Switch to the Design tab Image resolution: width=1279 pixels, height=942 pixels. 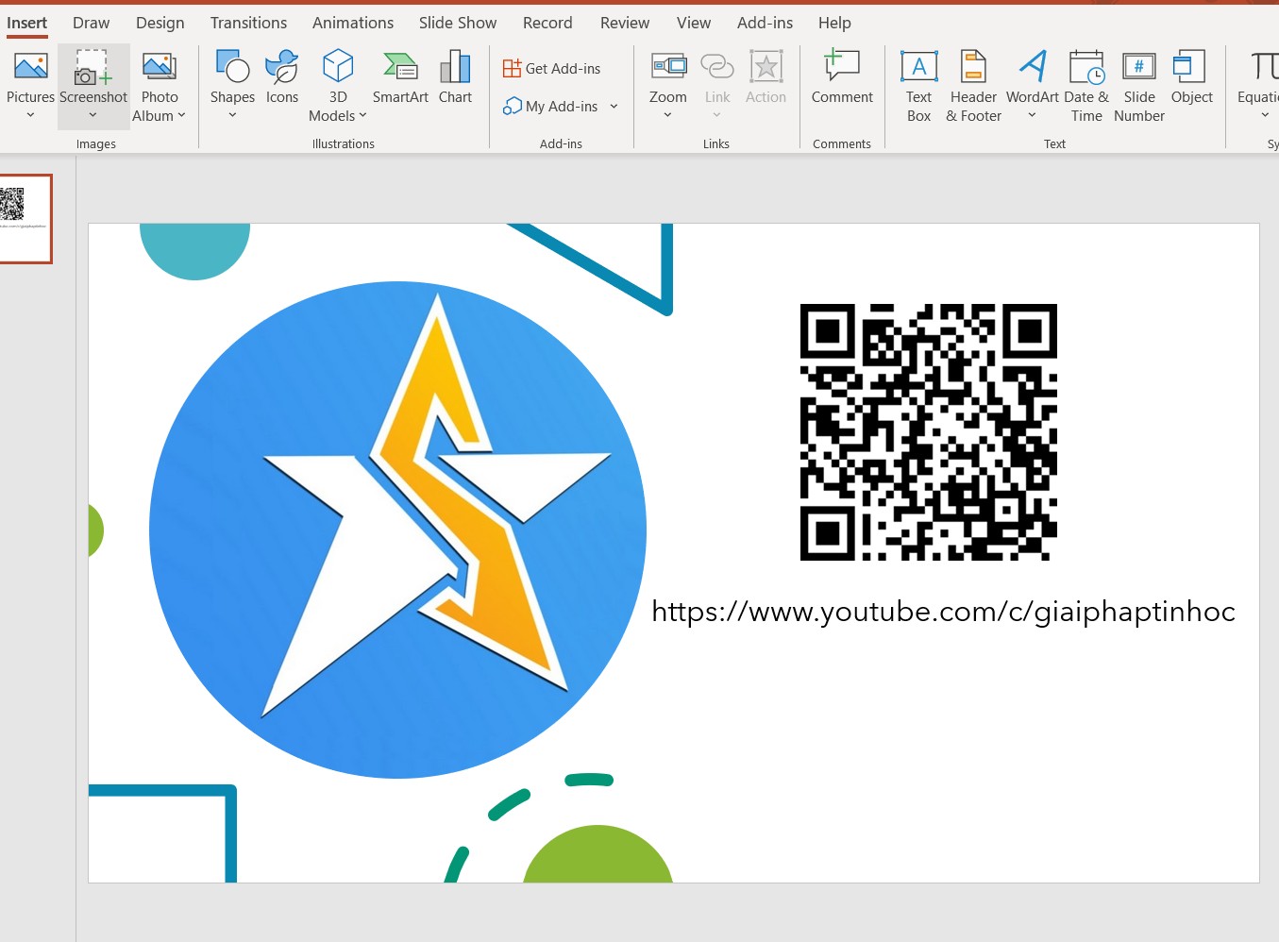160,23
